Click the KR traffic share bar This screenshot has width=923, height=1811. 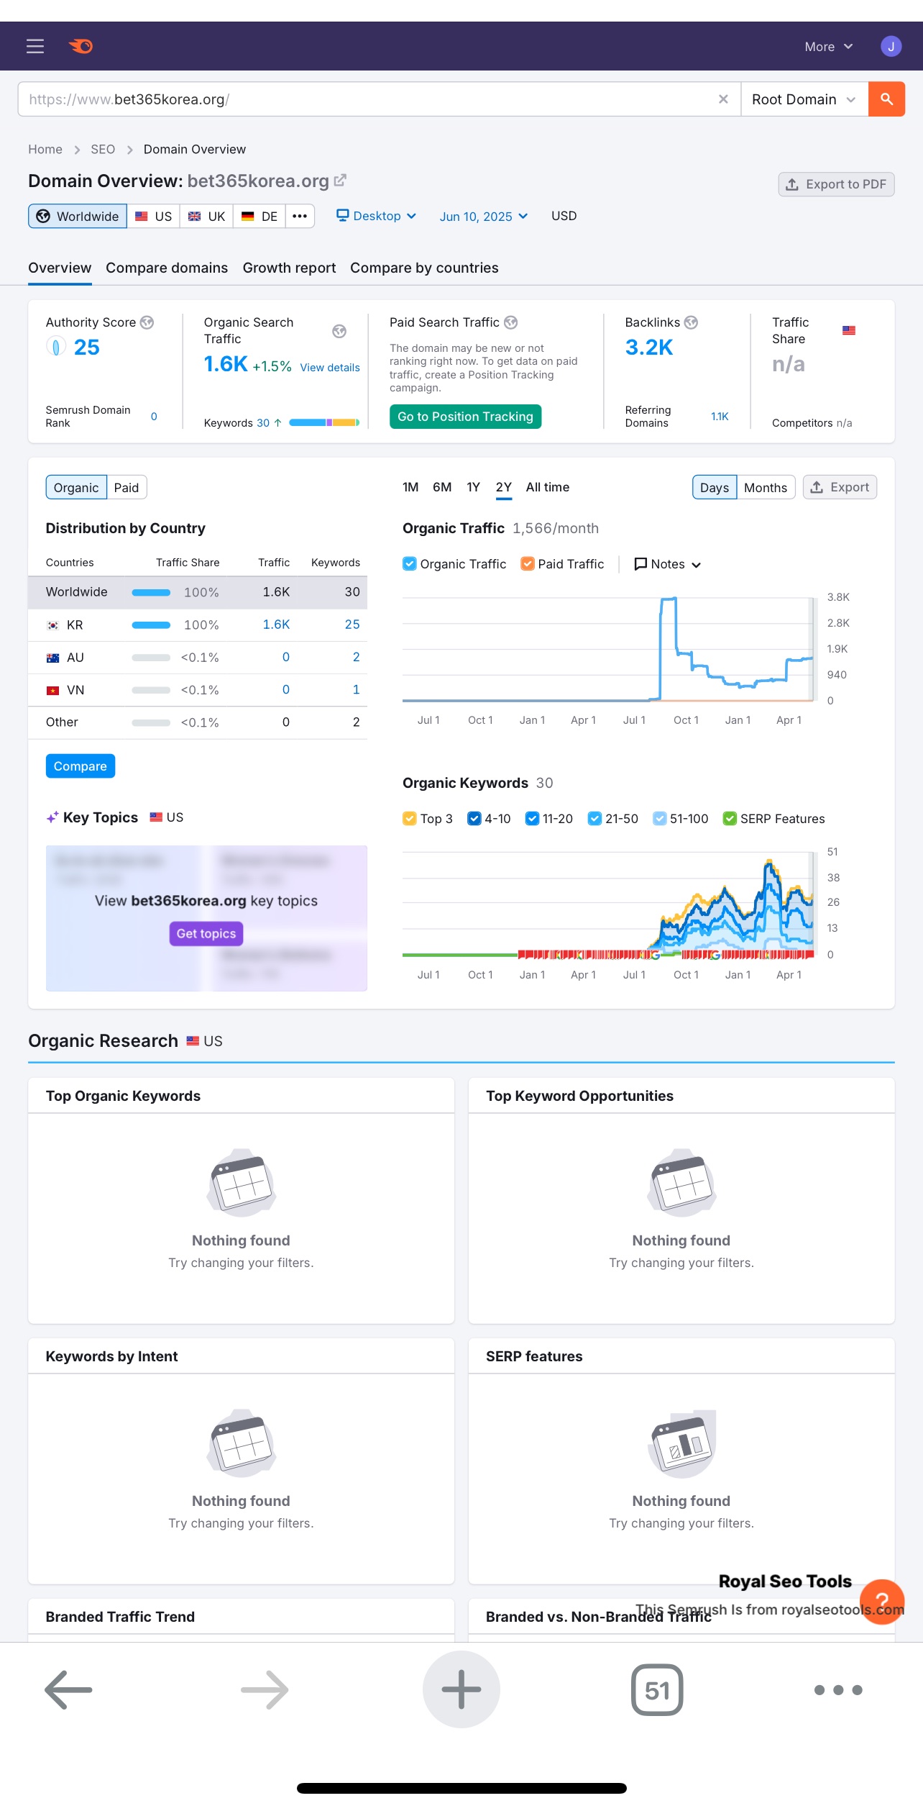coord(151,625)
